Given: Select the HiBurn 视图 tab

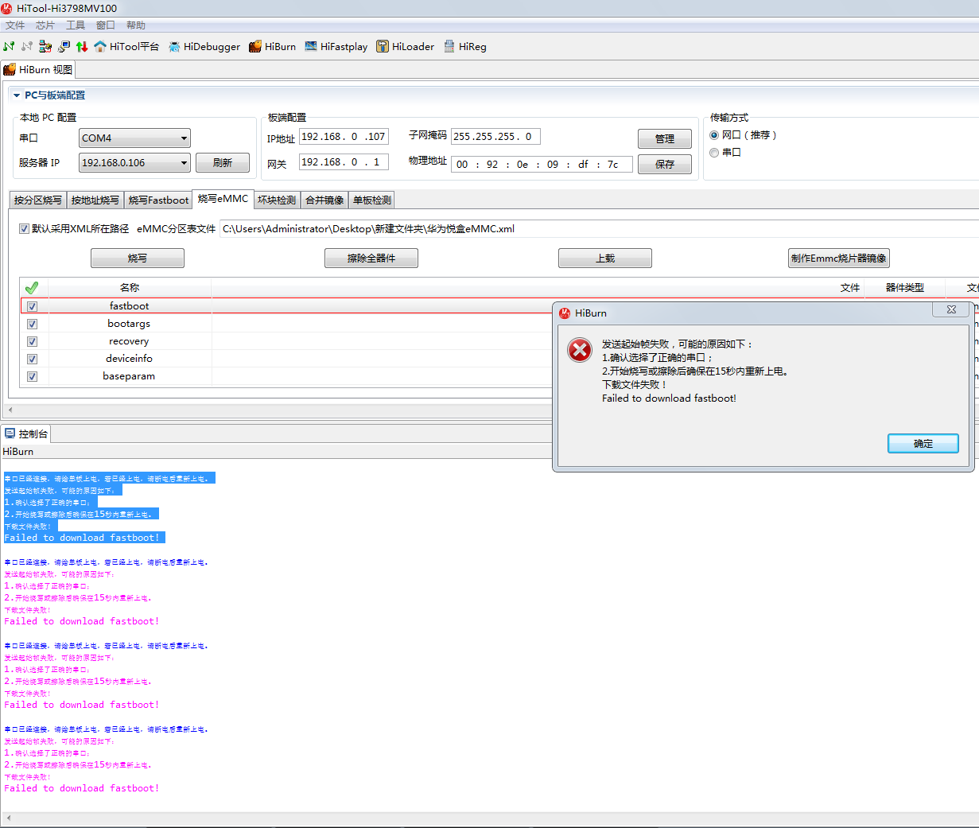Looking at the screenshot, I should (x=38, y=70).
